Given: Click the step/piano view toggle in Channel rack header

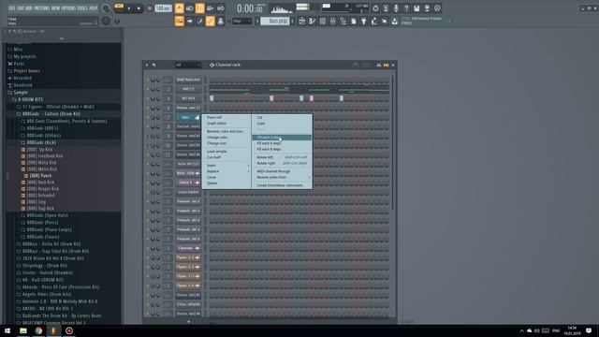Looking at the screenshot, I should 387,65.
